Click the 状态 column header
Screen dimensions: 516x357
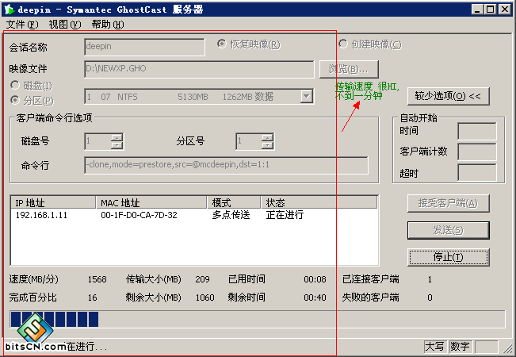click(319, 202)
